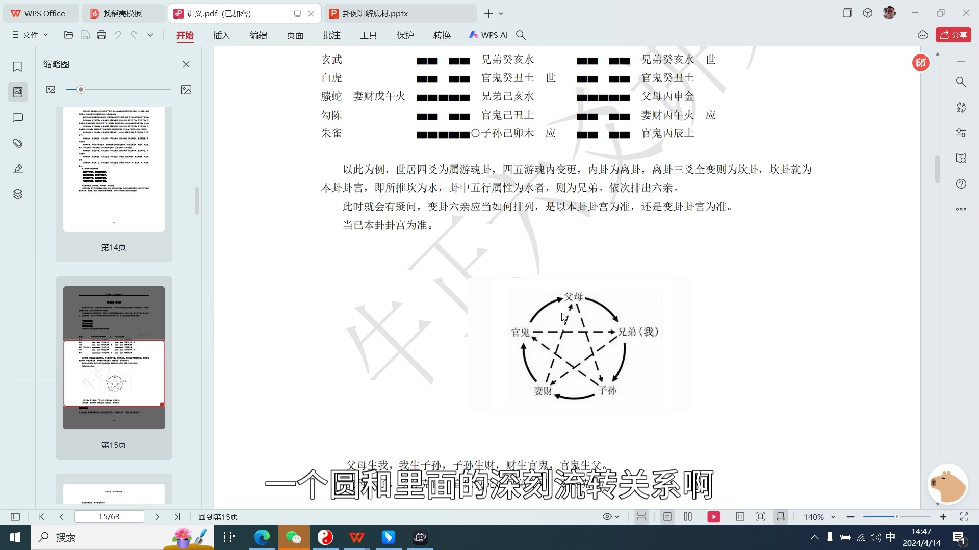
Task: Open WPS AI
Action: point(488,35)
